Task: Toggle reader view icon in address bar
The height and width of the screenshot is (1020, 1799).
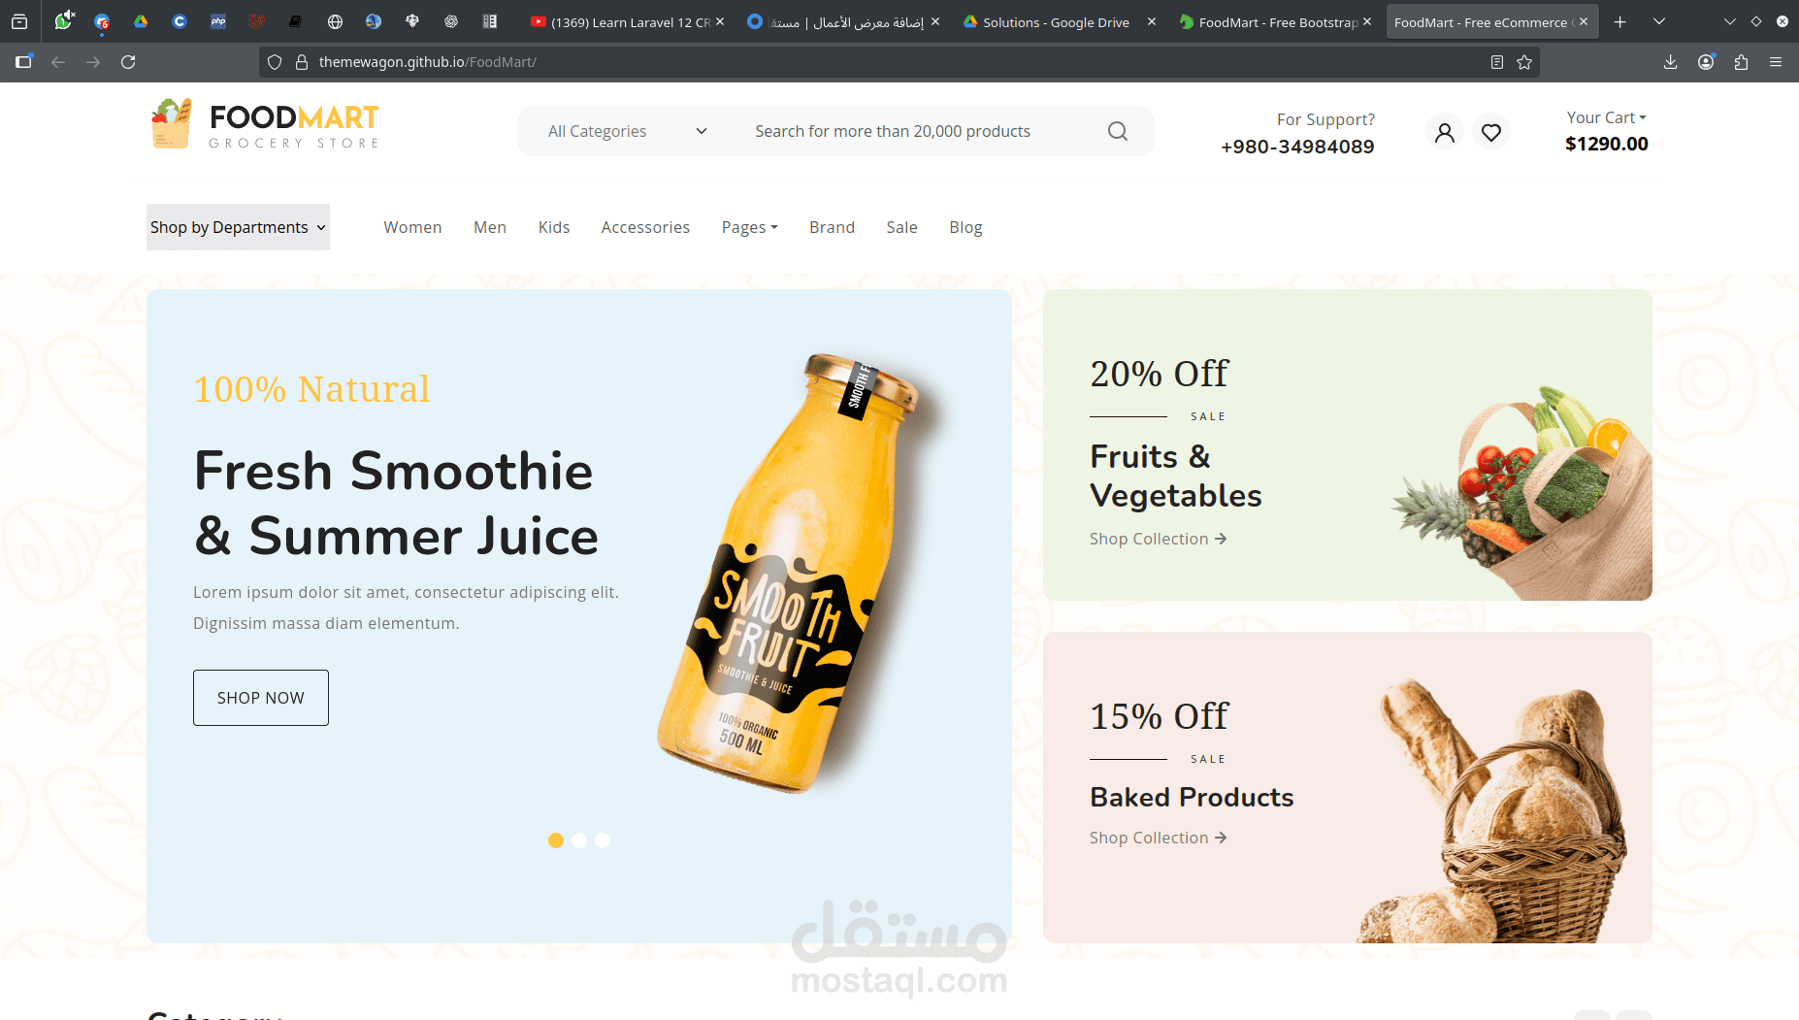Action: click(1497, 62)
